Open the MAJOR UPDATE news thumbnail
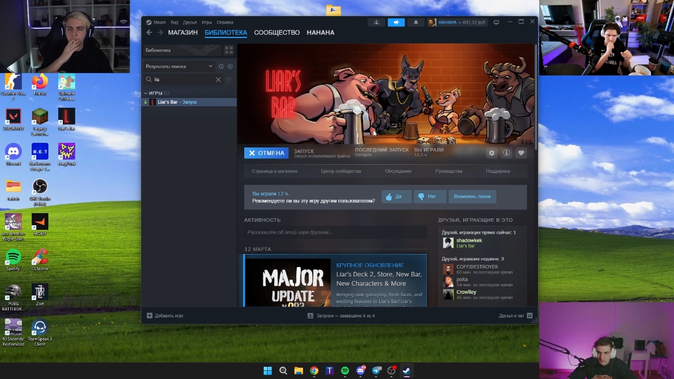 (x=288, y=282)
